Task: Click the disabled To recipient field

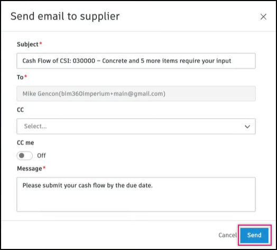Action: coord(136,93)
